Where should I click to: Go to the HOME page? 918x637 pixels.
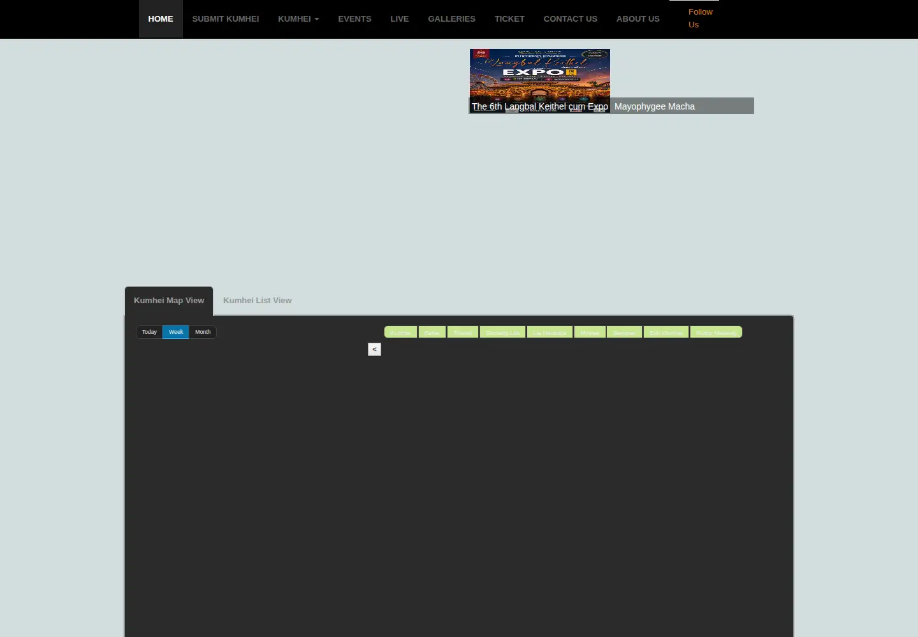[x=161, y=19]
